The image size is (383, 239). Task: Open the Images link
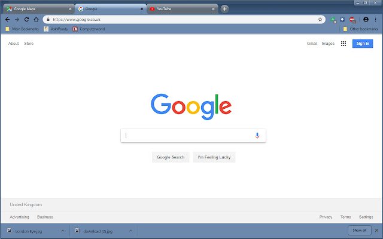coord(328,44)
